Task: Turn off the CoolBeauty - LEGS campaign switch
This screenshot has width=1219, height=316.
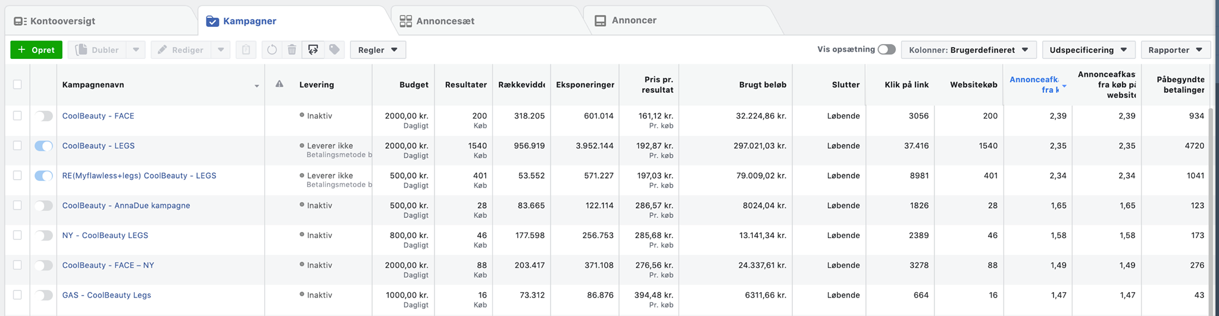Action: click(x=43, y=146)
